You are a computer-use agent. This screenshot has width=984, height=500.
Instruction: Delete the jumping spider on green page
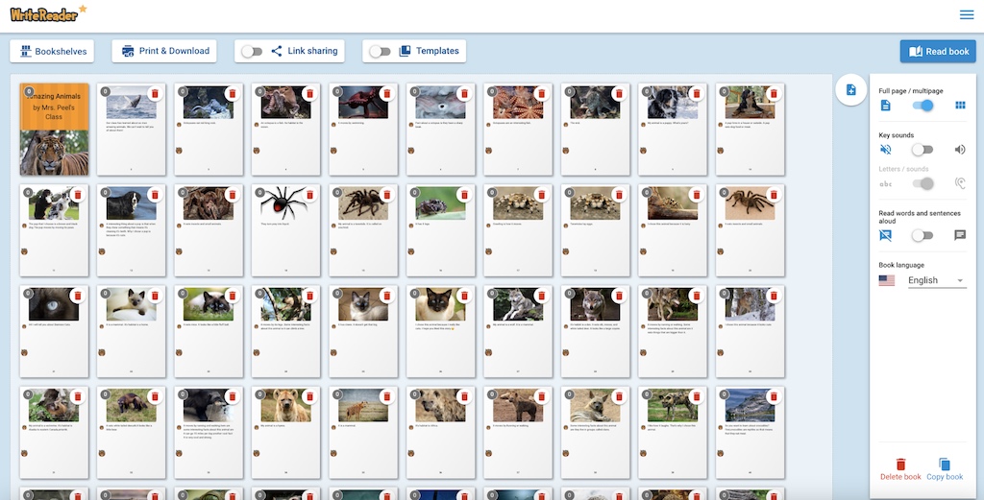(x=464, y=195)
